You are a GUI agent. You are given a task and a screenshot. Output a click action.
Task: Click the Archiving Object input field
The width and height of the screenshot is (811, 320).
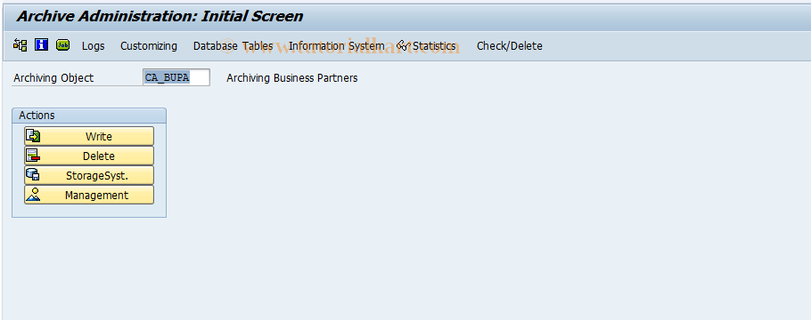click(176, 77)
